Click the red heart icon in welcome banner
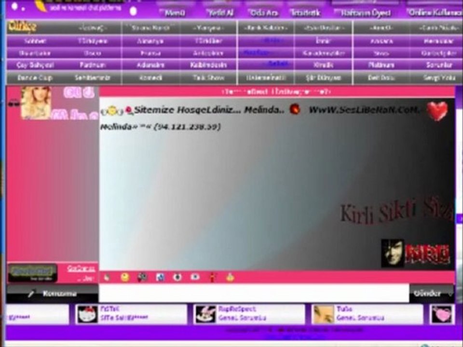Screen dimensions: 463x347 pos(437,111)
